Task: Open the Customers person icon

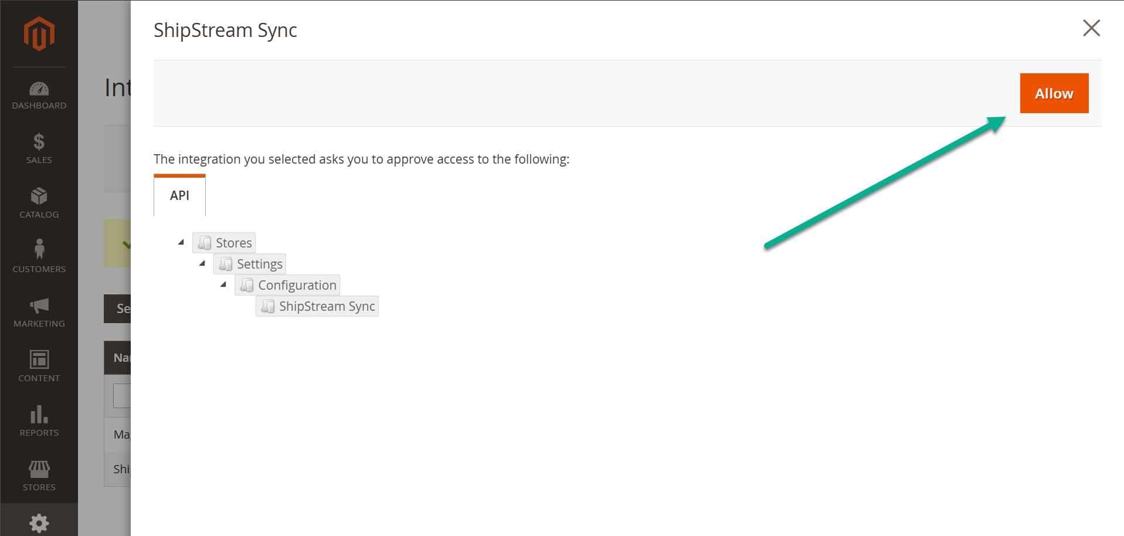Action: coord(39,250)
